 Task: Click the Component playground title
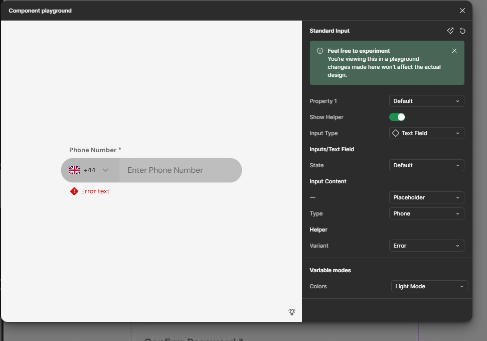(x=40, y=11)
